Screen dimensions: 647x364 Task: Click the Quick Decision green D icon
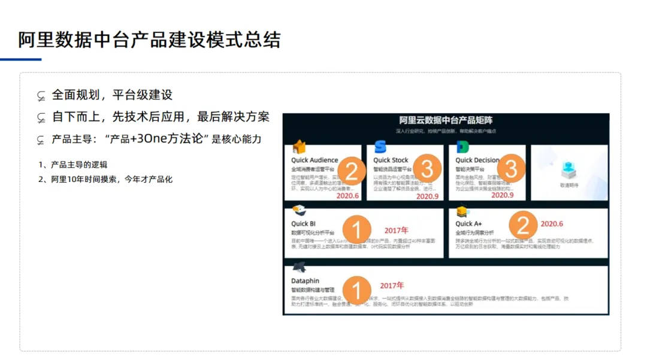pyautogui.click(x=462, y=147)
